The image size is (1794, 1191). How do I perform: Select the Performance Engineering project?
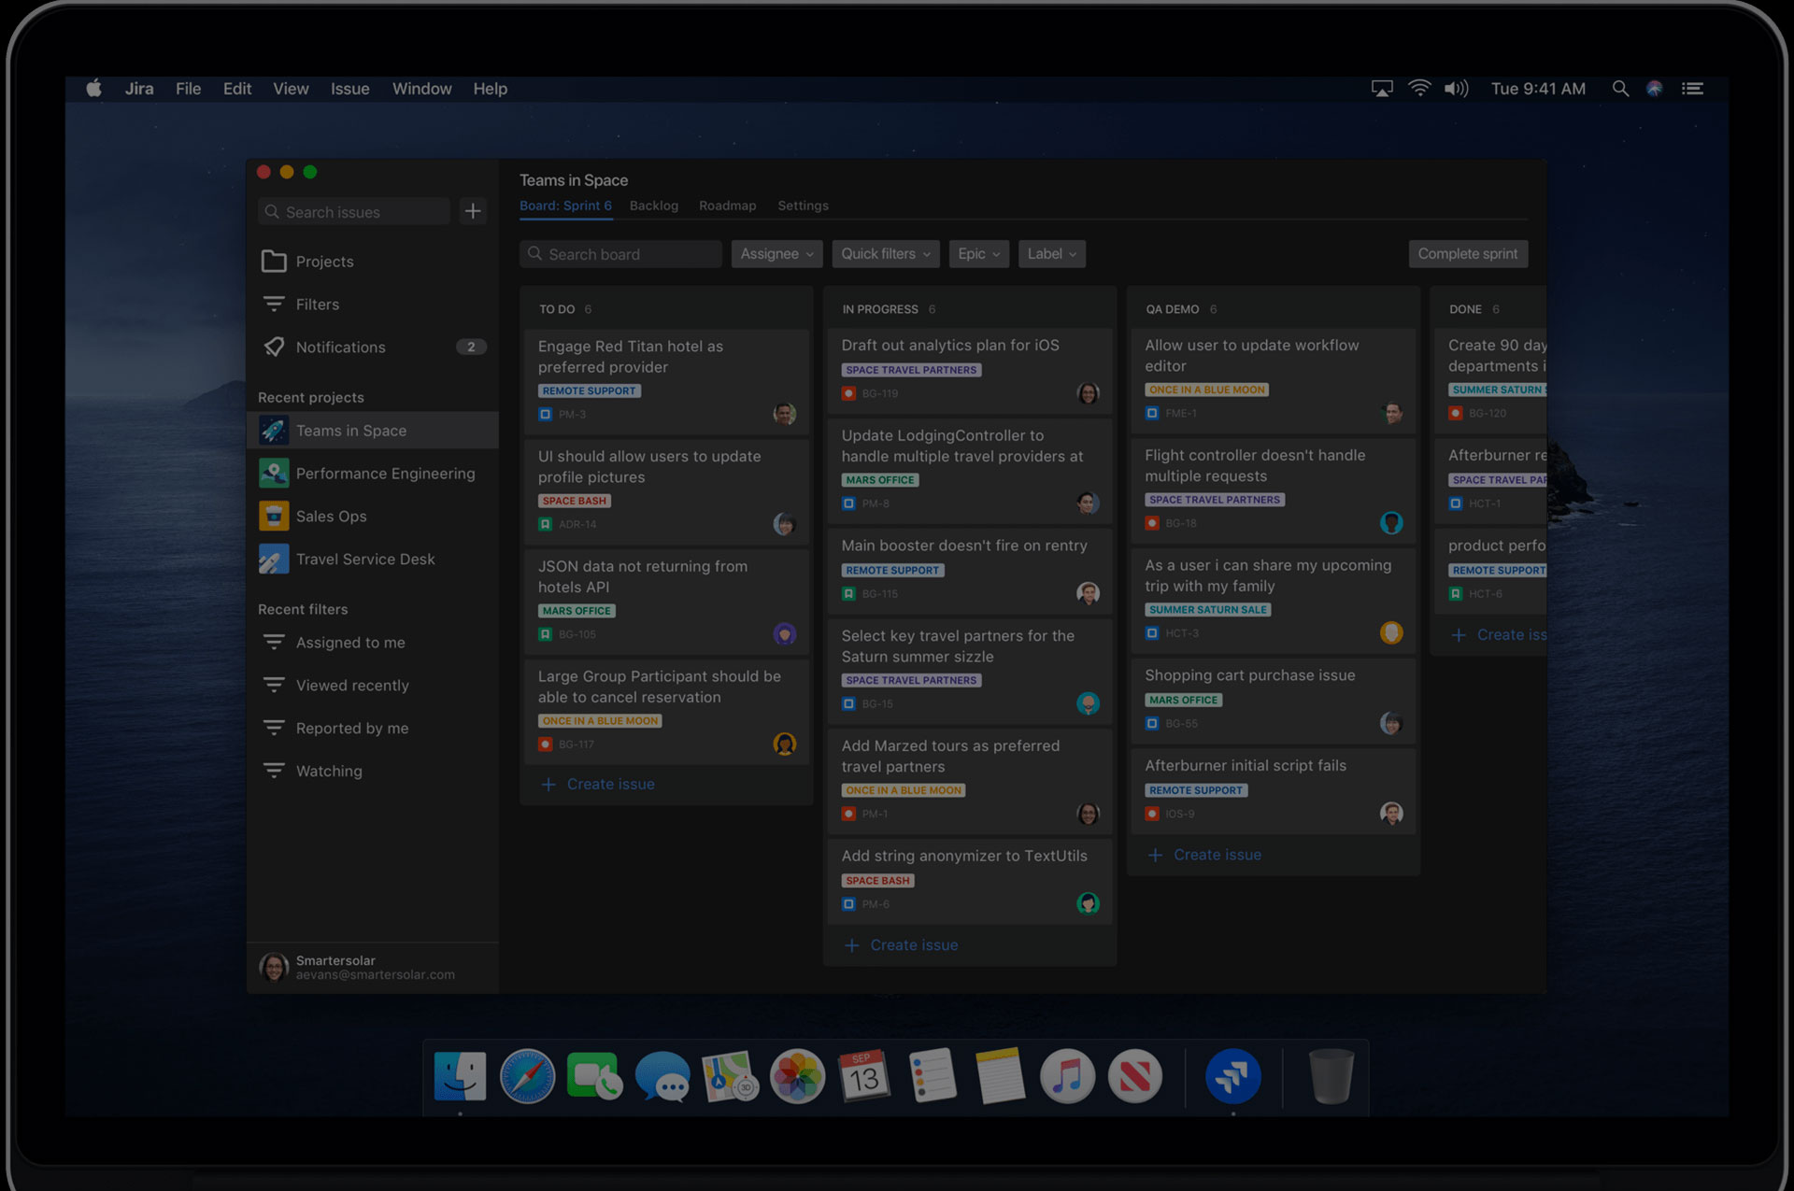tap(384, 474)
